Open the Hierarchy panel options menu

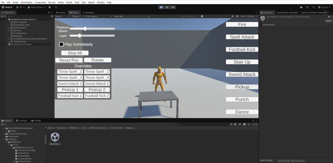point(52,12)
